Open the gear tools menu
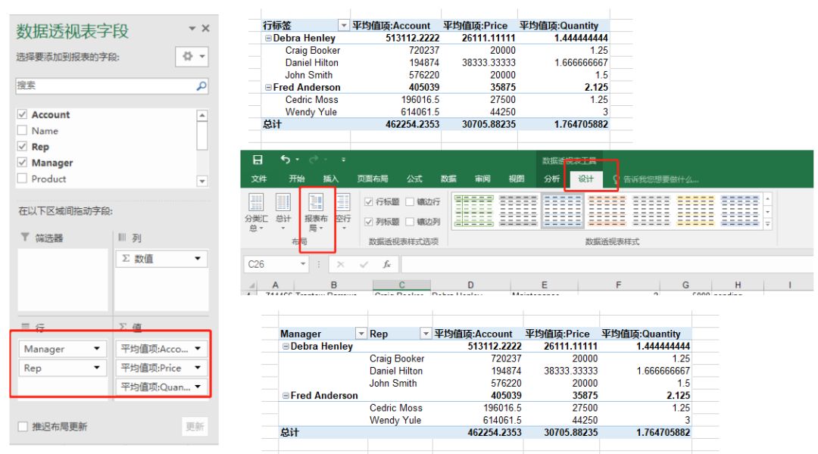818x454 pixels. [192, 56]
